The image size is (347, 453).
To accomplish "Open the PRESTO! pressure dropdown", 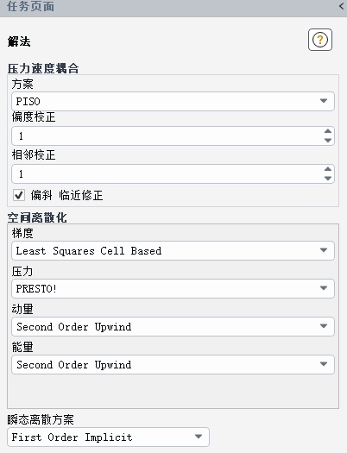I will [173, 288].
